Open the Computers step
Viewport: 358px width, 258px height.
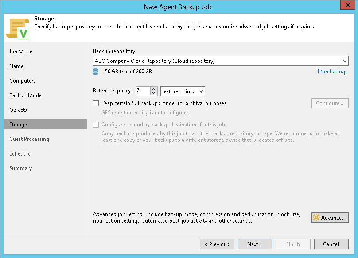(22, 81)
